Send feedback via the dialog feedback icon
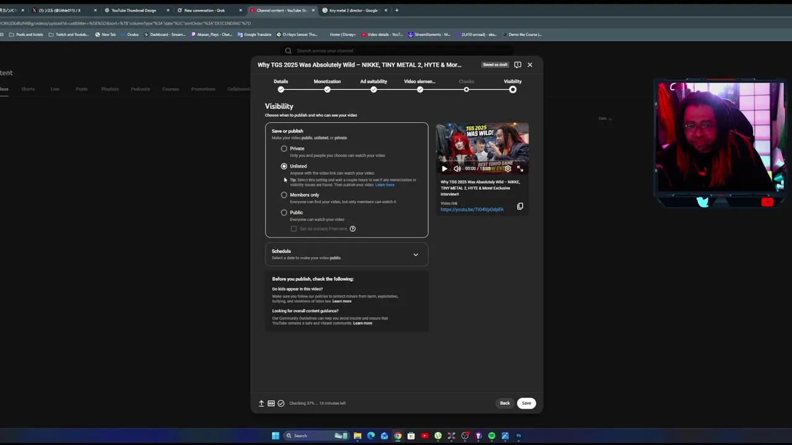Screen dimensions: 792x445 [518, 65]
